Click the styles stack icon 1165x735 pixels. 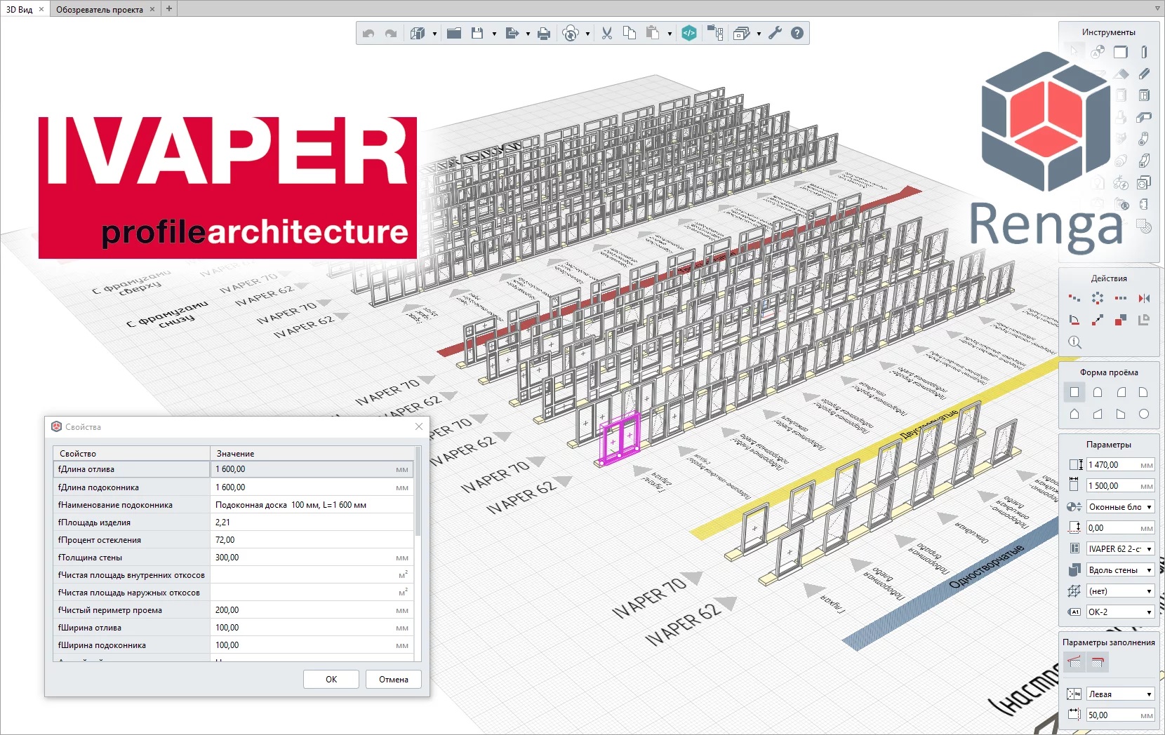point(742,33)
